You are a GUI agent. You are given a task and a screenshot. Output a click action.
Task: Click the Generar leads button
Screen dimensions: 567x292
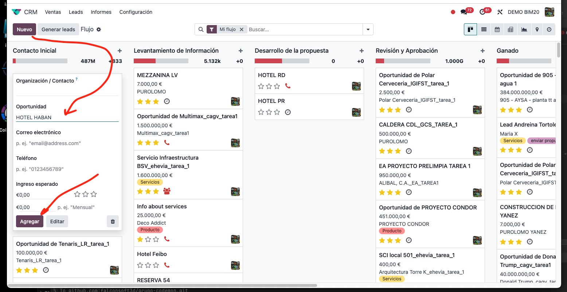click(58, 29)
